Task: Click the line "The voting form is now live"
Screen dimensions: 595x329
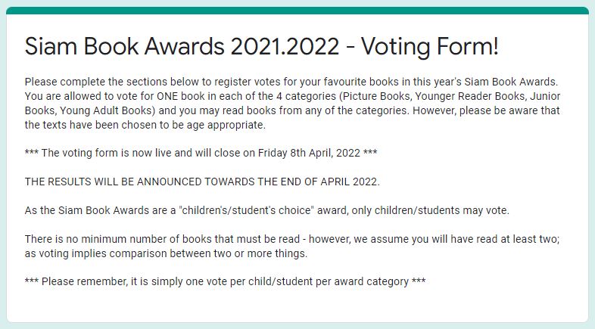Action: point(201,153)
